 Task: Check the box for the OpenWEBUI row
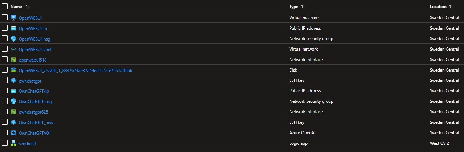(5, 18)
